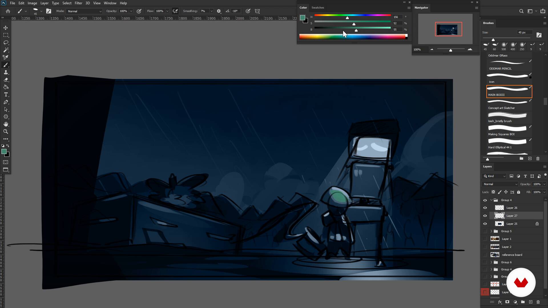548x308 pixels.
Task: Open layer filter Kind dropdown
Action: click(x=494, y=176)
